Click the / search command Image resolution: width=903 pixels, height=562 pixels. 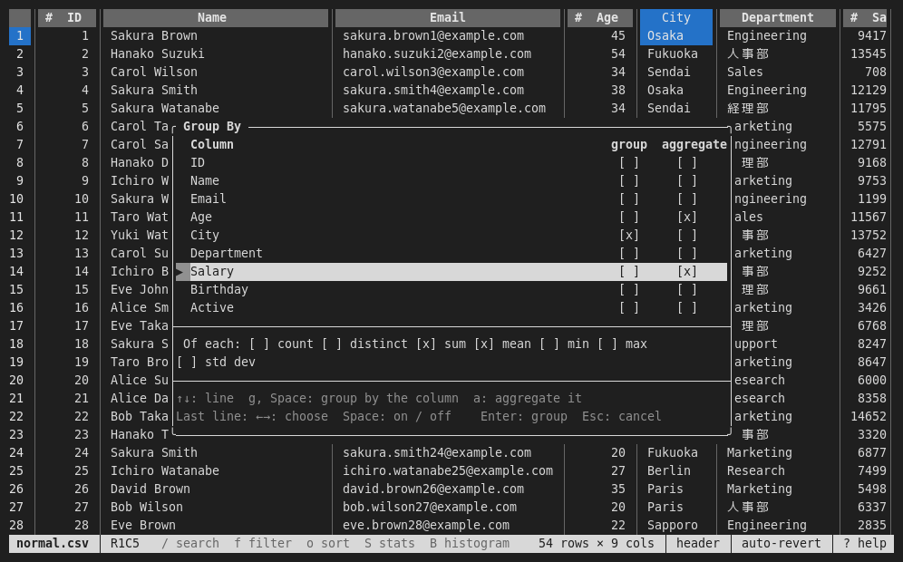[x=190, y=544]
